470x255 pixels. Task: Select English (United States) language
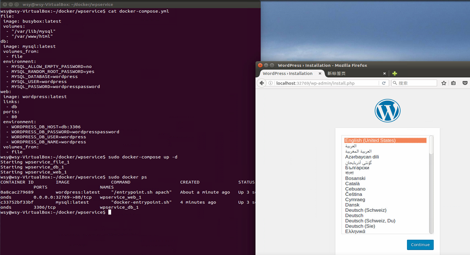385,140
